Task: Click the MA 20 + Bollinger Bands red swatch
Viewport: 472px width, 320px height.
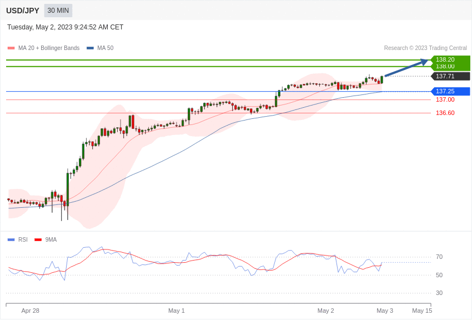Action: [11, 48]
